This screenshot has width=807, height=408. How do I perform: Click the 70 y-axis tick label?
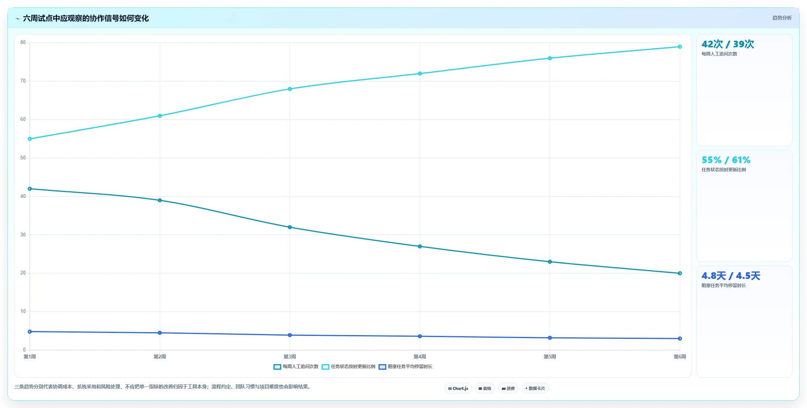23,81
